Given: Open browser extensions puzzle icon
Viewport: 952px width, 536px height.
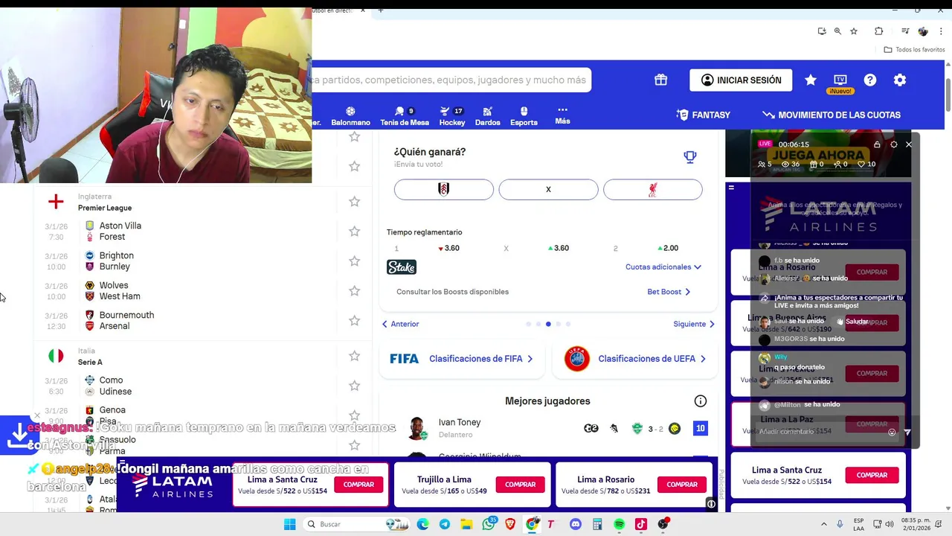Looking at the screenshot, I should (879, 31).
